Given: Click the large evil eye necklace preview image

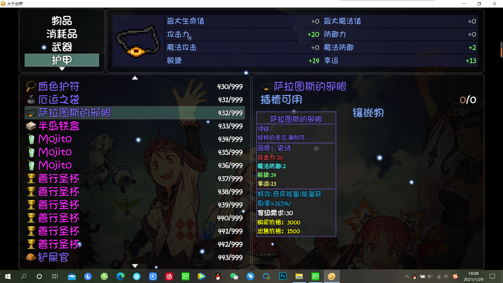Looking at the screenshot, I should coord(138,41).
